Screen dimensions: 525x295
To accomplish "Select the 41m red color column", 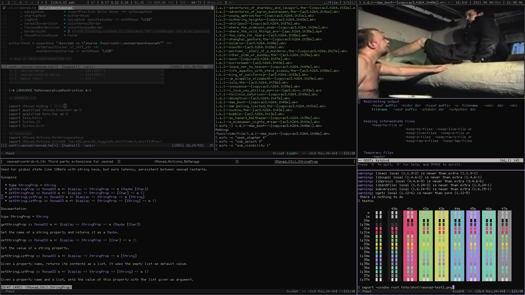I will tap(410, 246).
